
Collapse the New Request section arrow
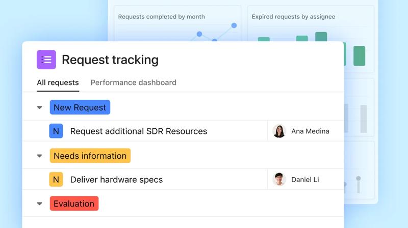pyautogui.click(x=39, y=107)
